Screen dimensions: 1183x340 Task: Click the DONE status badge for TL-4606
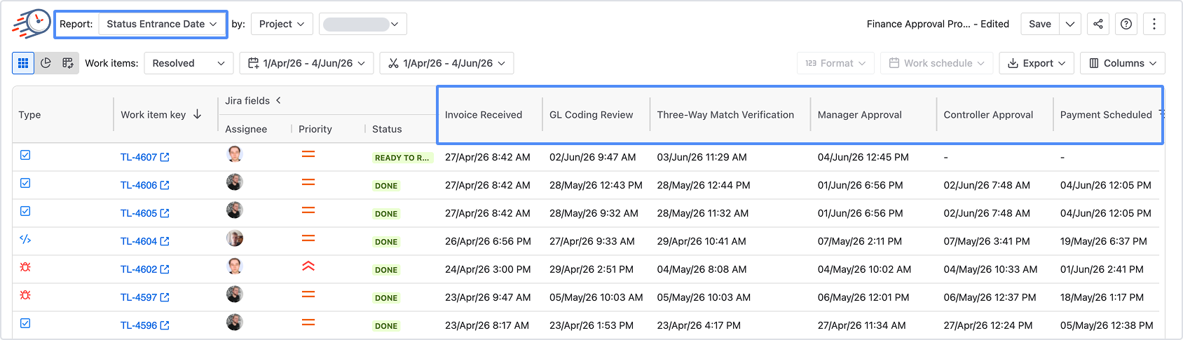(386, 186)
